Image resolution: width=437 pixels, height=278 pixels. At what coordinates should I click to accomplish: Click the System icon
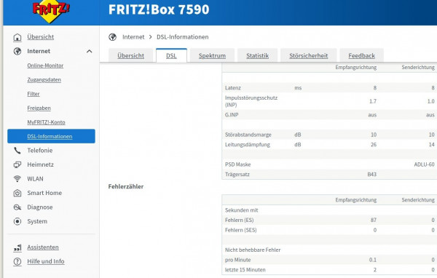point(17,221)
